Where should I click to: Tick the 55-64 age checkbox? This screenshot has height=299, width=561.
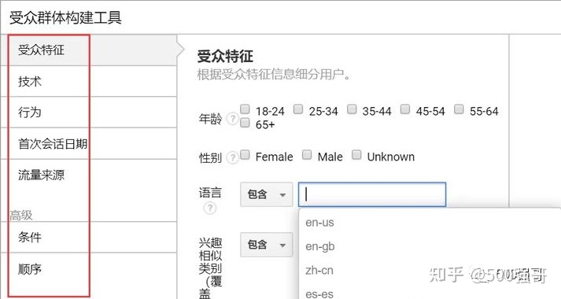pos(459,109)
